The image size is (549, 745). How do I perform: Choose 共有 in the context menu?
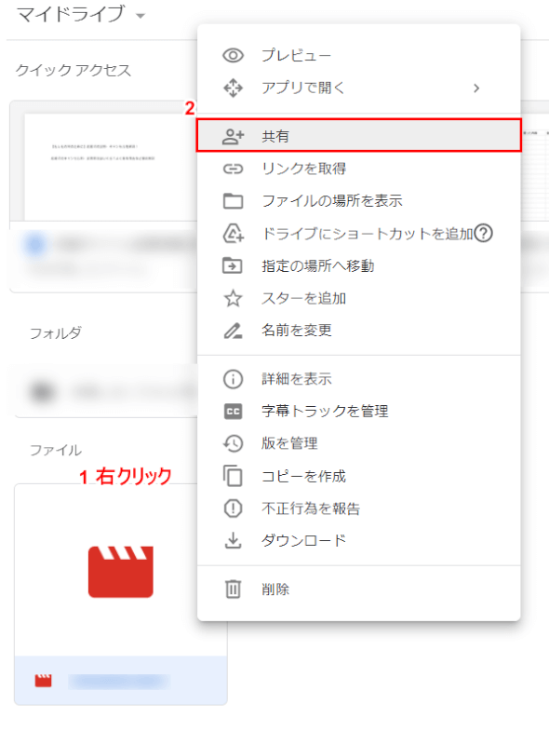pos(358,136)
